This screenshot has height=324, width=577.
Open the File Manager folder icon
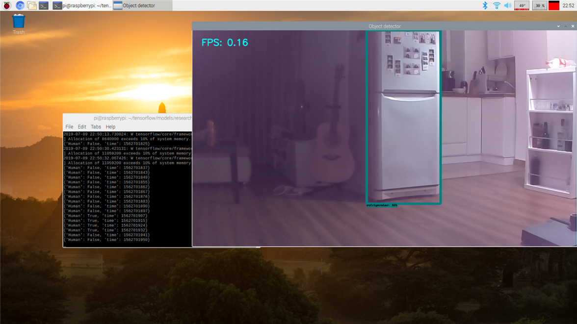coord(32,5)
